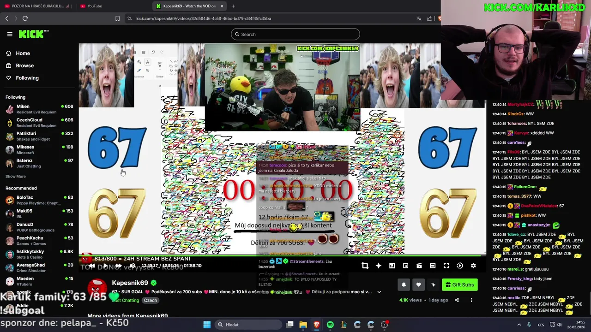591x332 pixels.
Task: Open the Windows Start menu
Action: point(207,325)
